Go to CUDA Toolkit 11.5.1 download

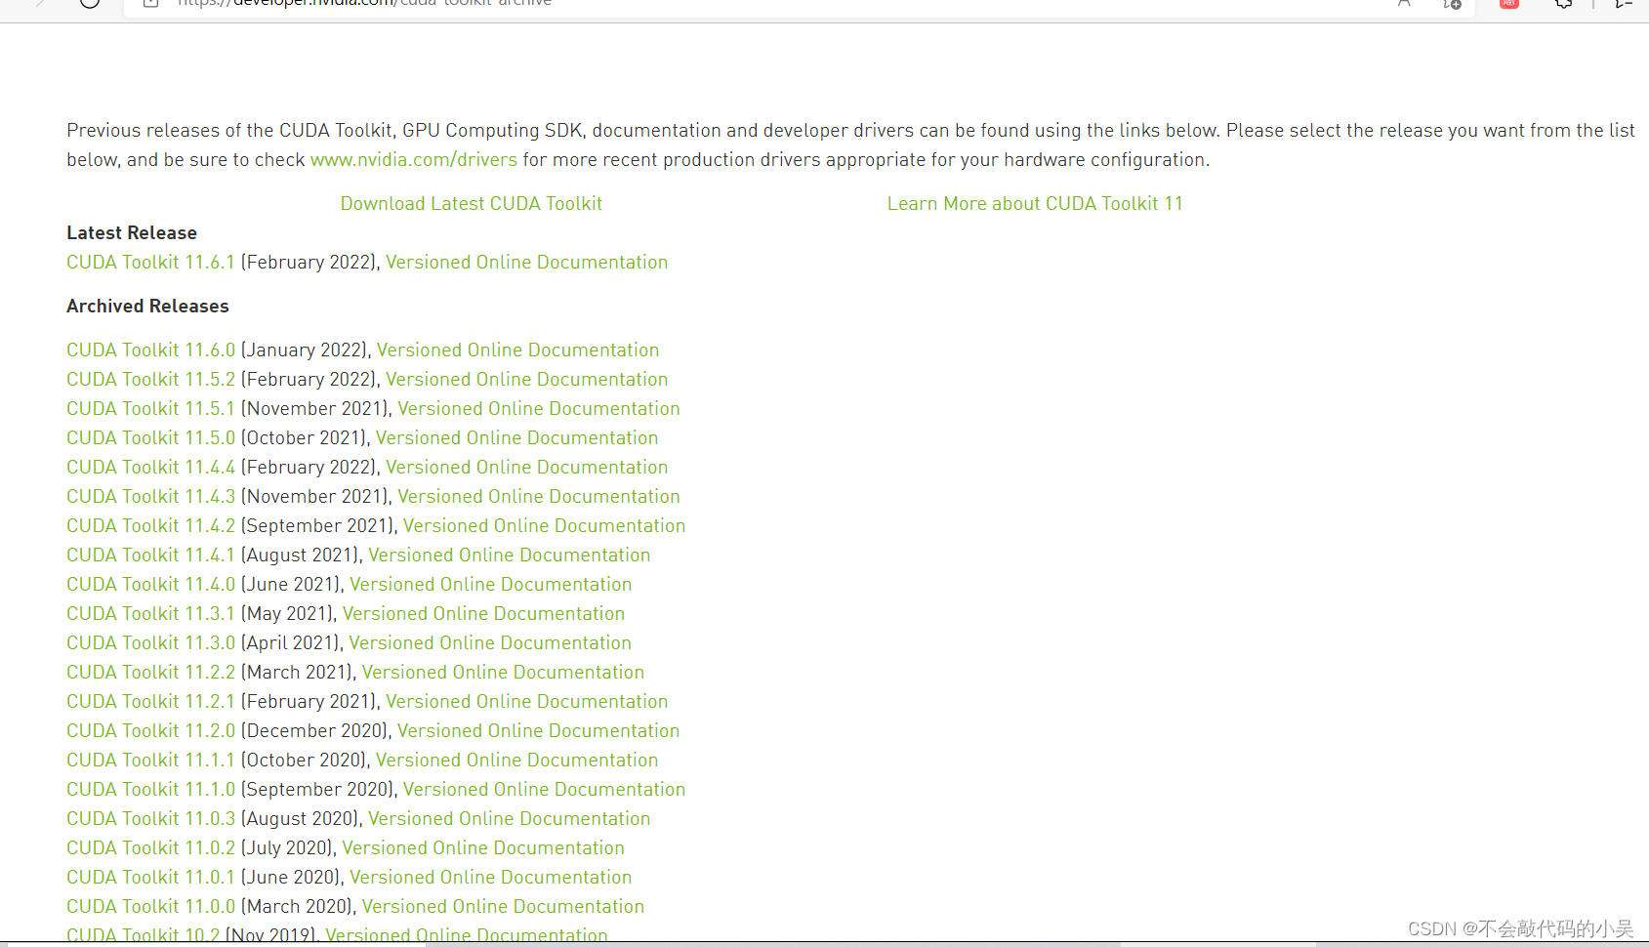click(151, 409)
